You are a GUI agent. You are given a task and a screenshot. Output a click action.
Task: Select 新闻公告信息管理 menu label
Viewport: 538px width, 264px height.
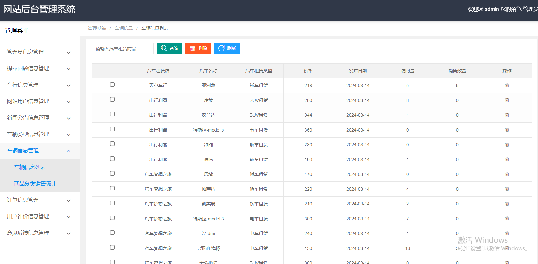(28, 118)
